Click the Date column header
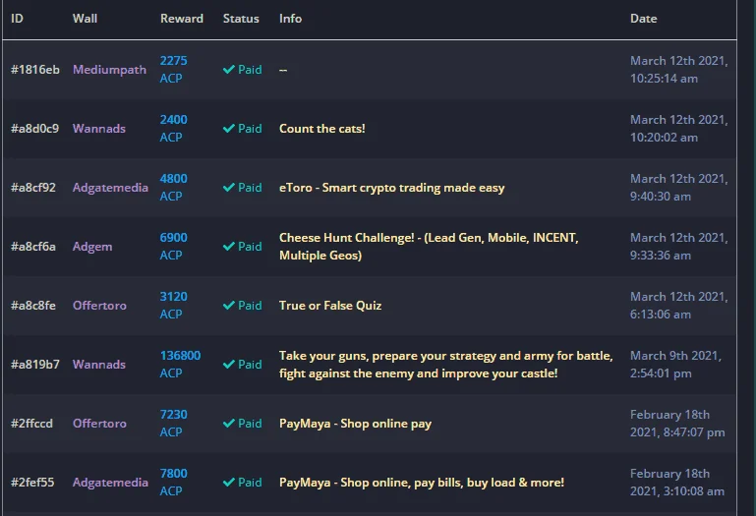Screen dimensions: 756x516 (x=644, y=19)
